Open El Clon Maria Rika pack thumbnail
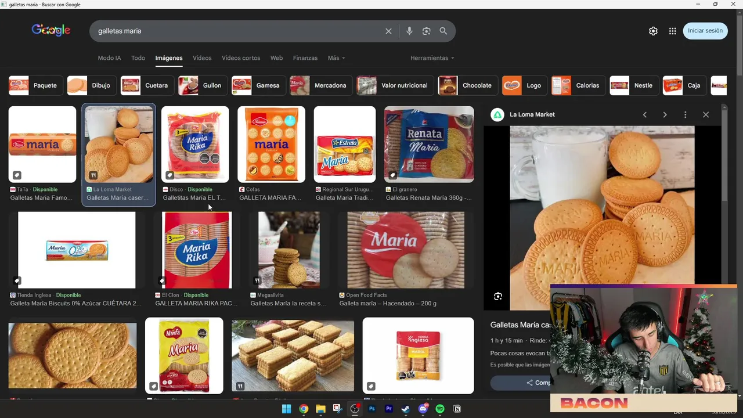Screen dimensions: 743x418 [197, 250]
